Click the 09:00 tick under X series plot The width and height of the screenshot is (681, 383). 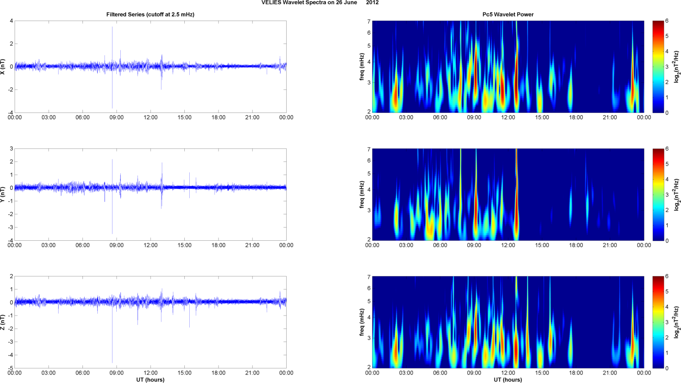tap(117, 117)
